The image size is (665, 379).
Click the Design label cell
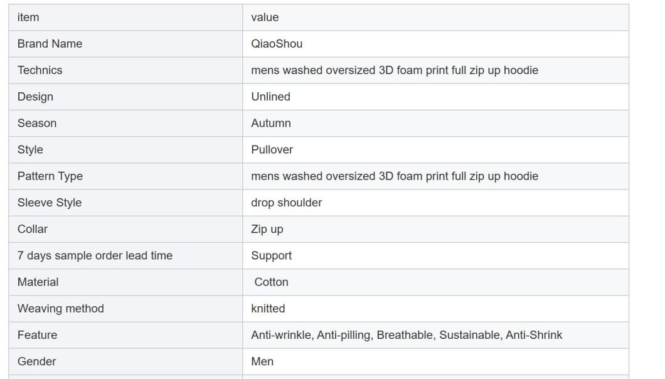click(125, 97)
